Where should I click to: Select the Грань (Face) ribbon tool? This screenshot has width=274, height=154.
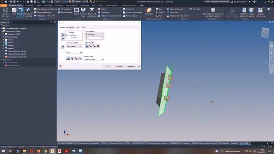pos(14,12)
